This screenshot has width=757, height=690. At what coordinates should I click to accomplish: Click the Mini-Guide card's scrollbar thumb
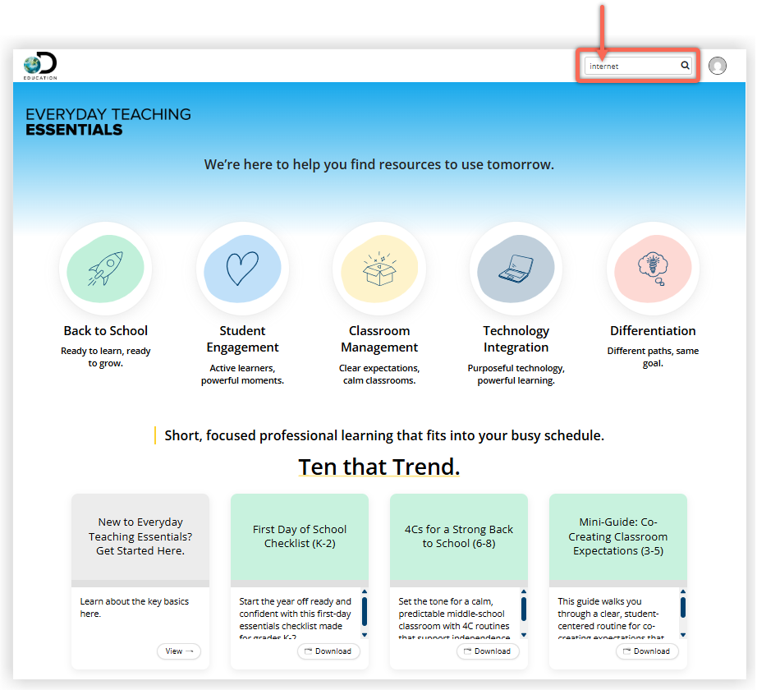(683, 607)
